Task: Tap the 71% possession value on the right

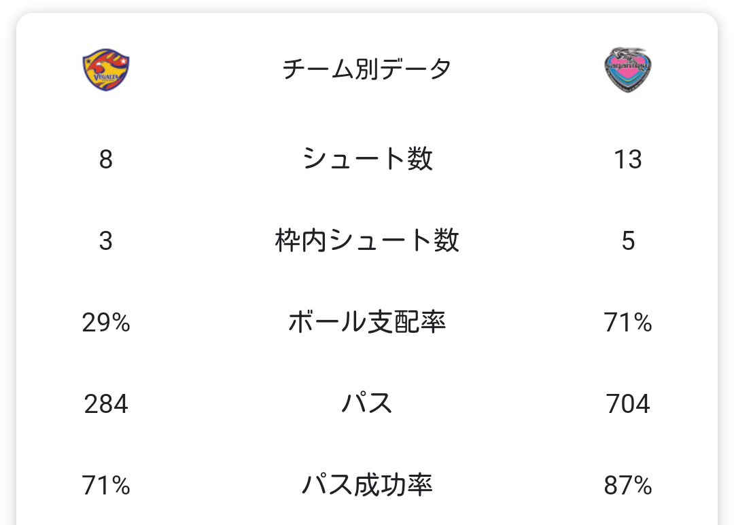Action: (627, 323)
